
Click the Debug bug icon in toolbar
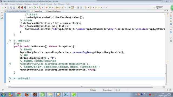coord(29,8)
